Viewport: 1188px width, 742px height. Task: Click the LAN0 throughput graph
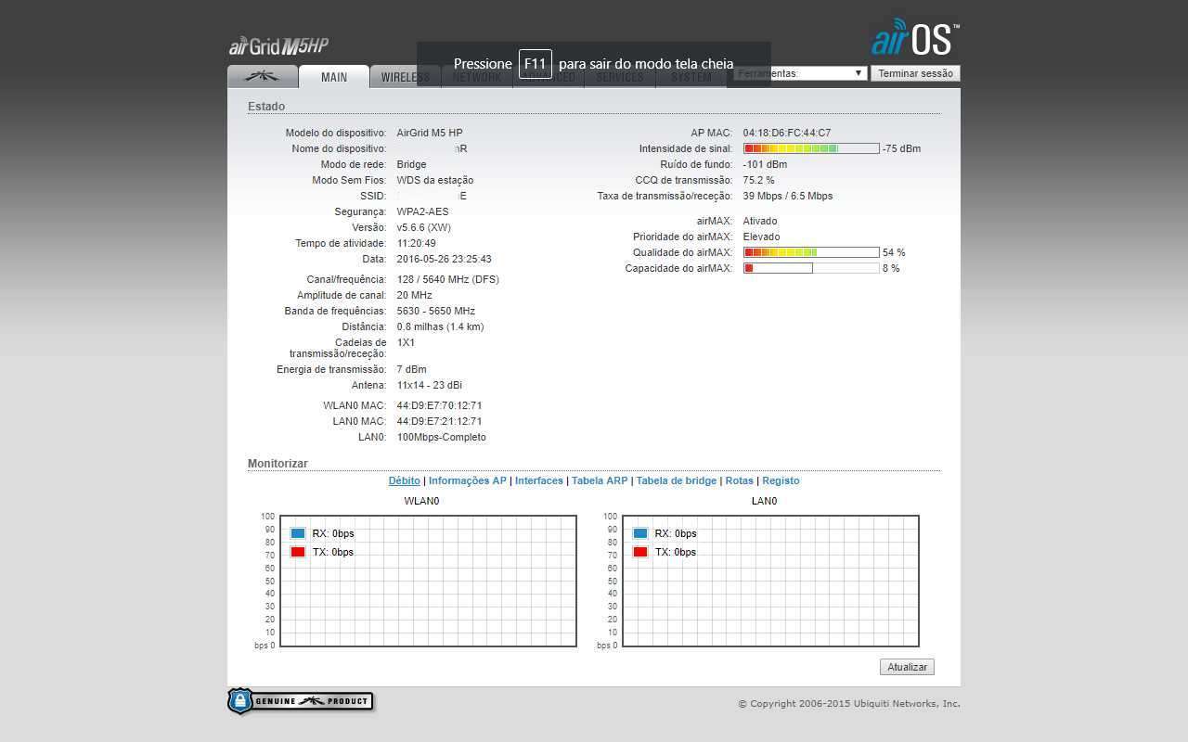tap(770, 582)
